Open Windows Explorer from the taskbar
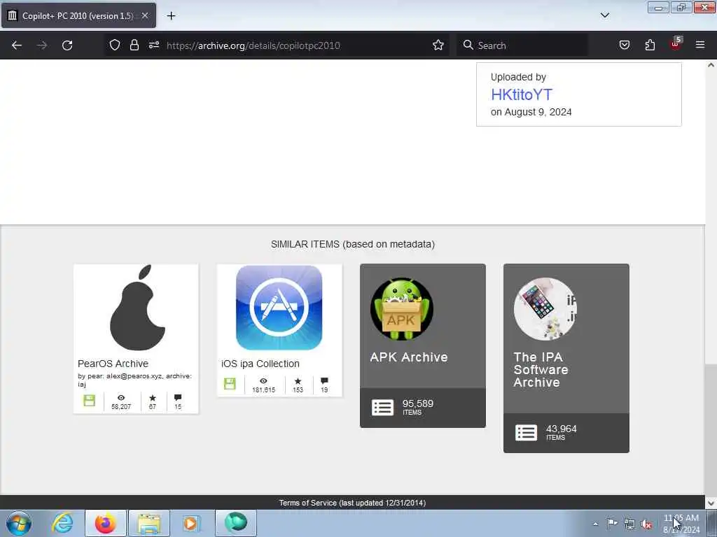The width and height of the screenshot is (717, 537). pyautogui.click(x=149, y=523)
